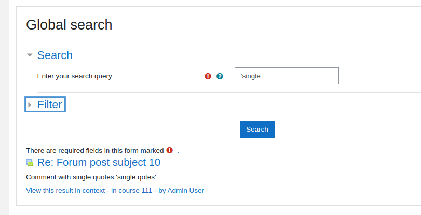Viewport: 421px width, 215px height.
Task: Click the 'Enter your search query' label
Action: [75, 76]
